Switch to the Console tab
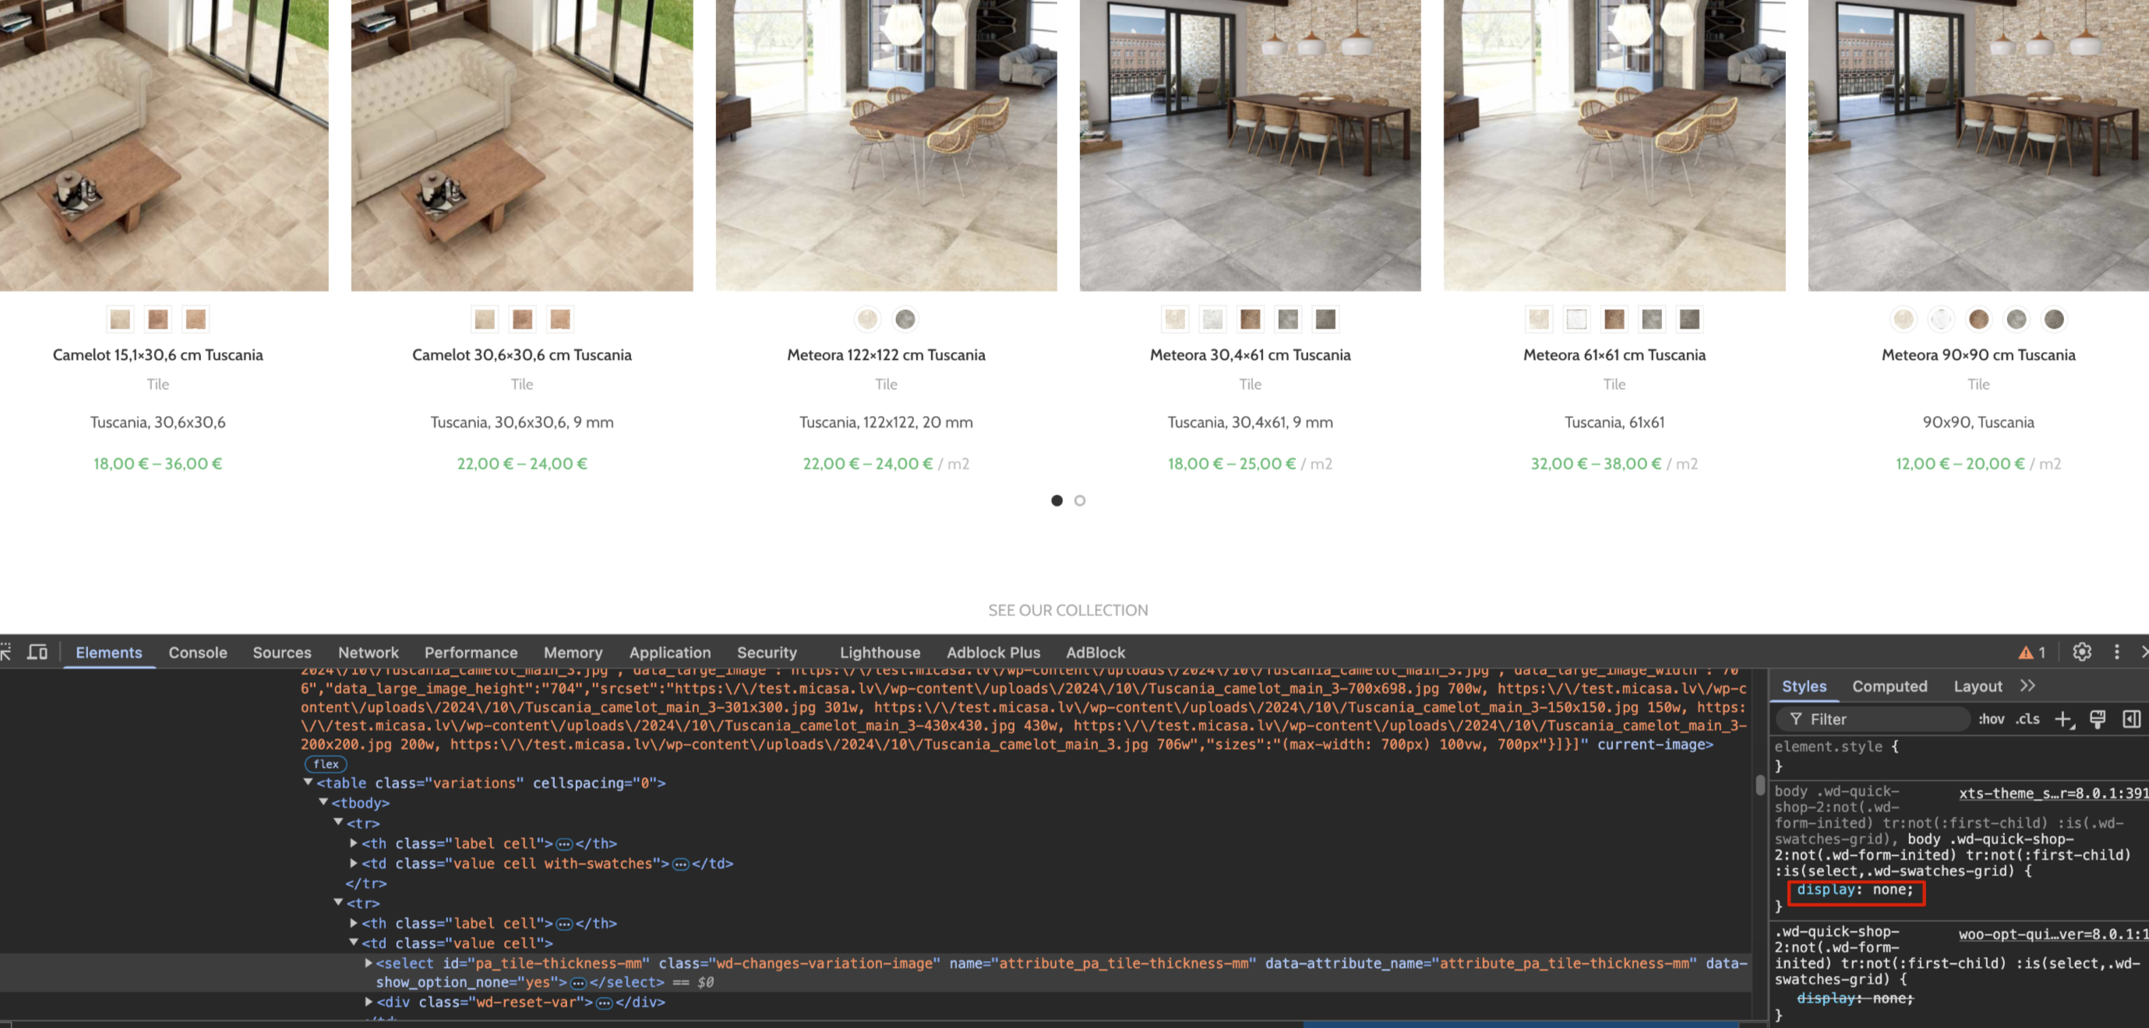2149x1028 pixels. 198,652
